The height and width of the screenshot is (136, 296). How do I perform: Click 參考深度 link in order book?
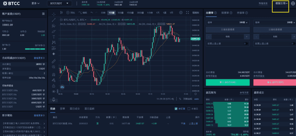click(x=244, y=93)
